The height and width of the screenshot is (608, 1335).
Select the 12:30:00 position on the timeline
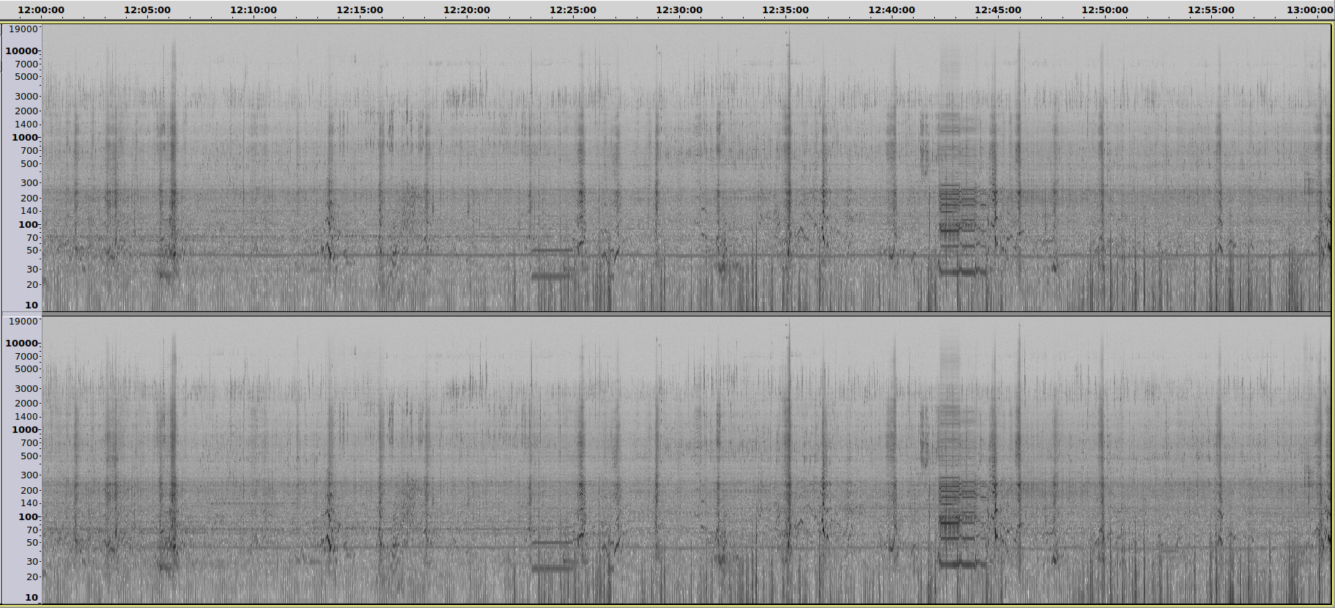679,10
